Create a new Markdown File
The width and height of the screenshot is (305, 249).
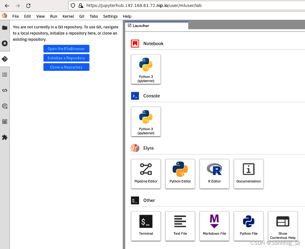214,226
